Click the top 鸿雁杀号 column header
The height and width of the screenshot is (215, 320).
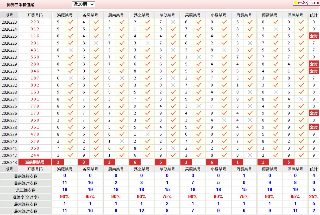(x=65, y=15)
